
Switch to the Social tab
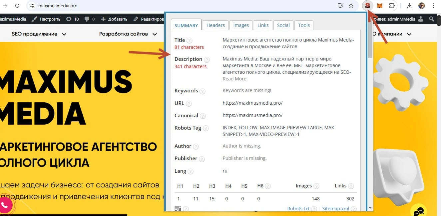coord(283,25)
